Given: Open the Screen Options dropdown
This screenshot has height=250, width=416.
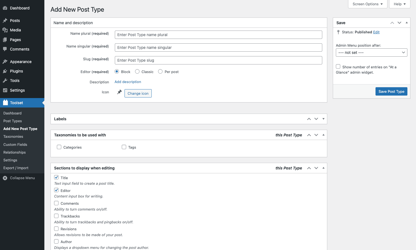Looking at the screenshot, I should coord(367,4).
